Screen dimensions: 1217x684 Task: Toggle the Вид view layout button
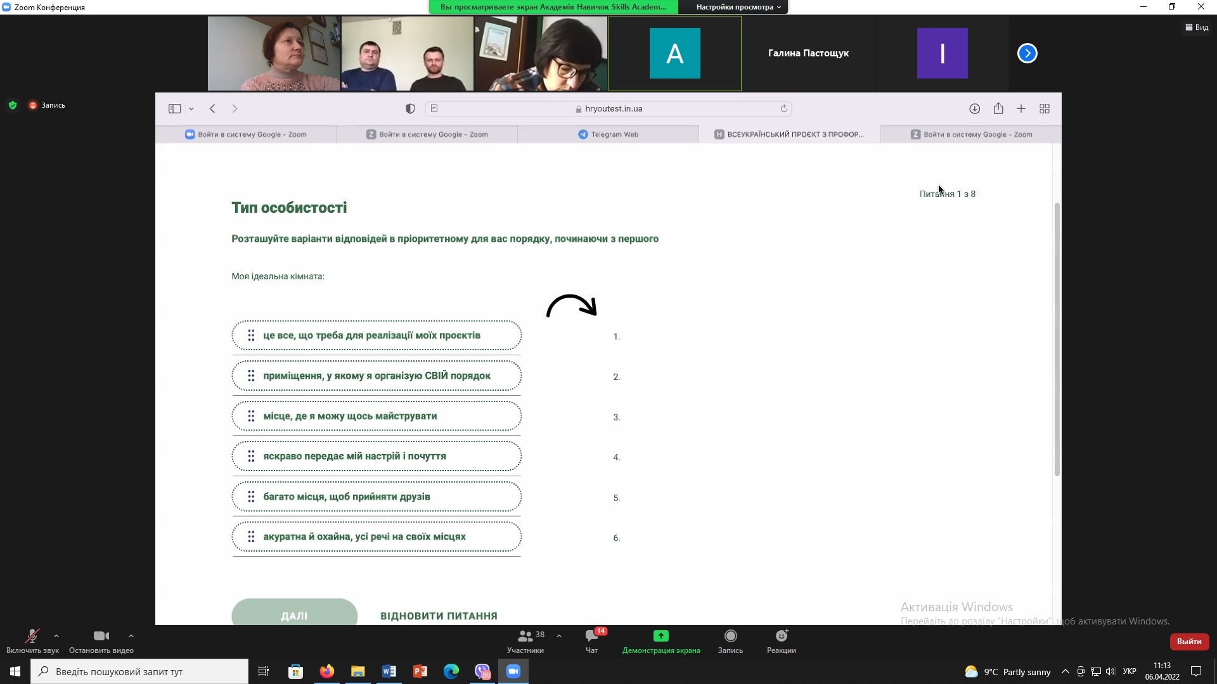[x=1197, y=27]
